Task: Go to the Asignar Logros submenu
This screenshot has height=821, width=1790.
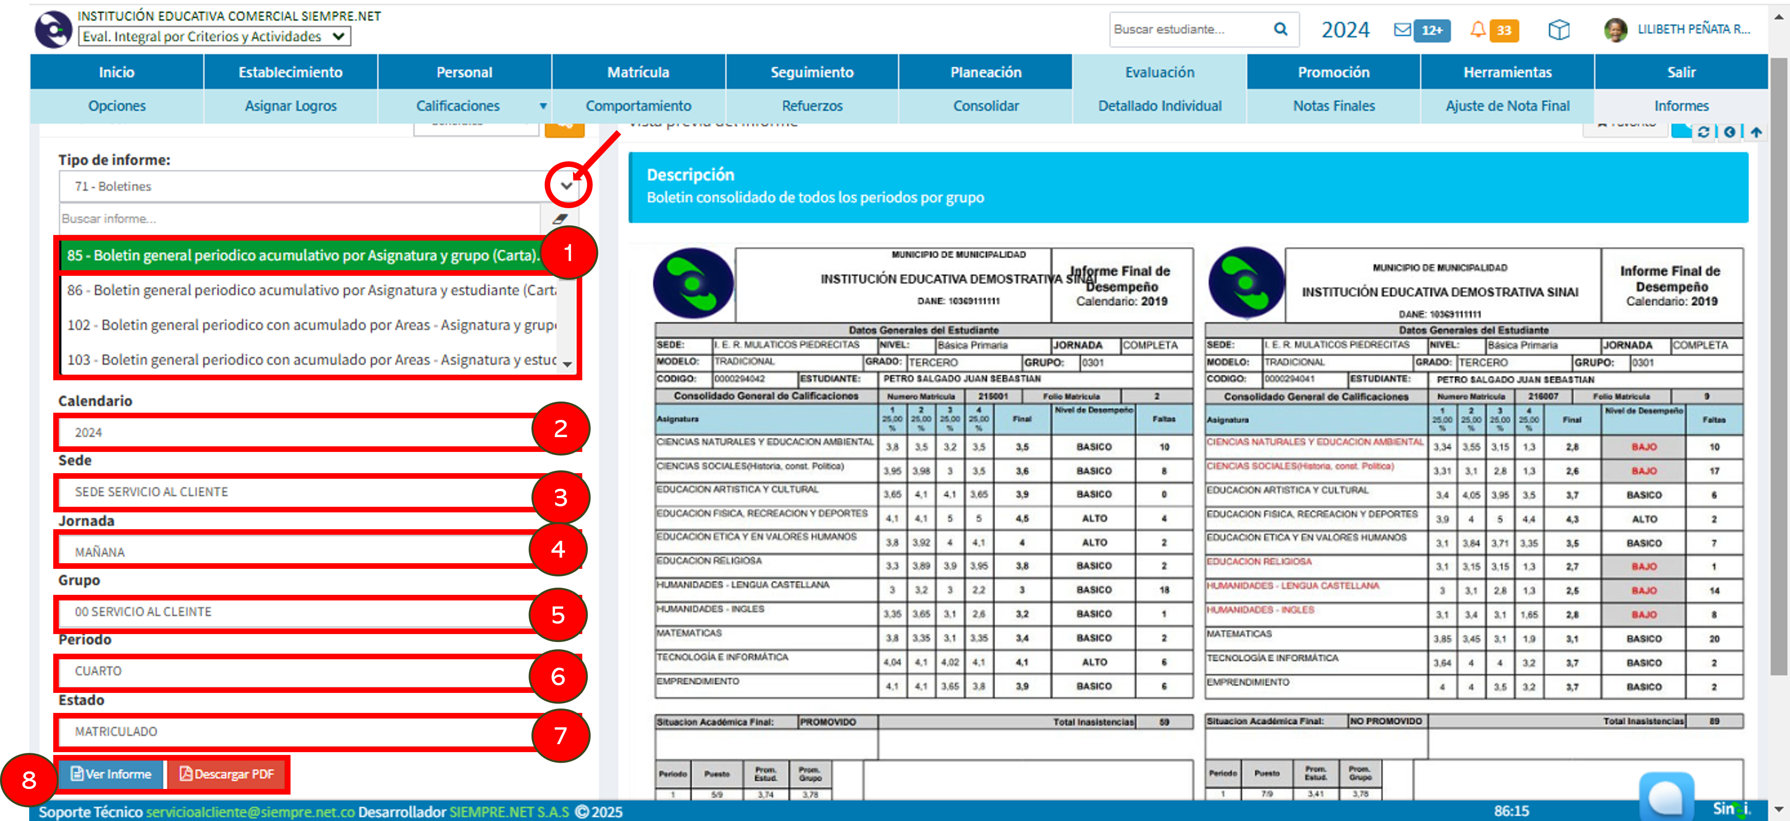Action: (291, 106)
